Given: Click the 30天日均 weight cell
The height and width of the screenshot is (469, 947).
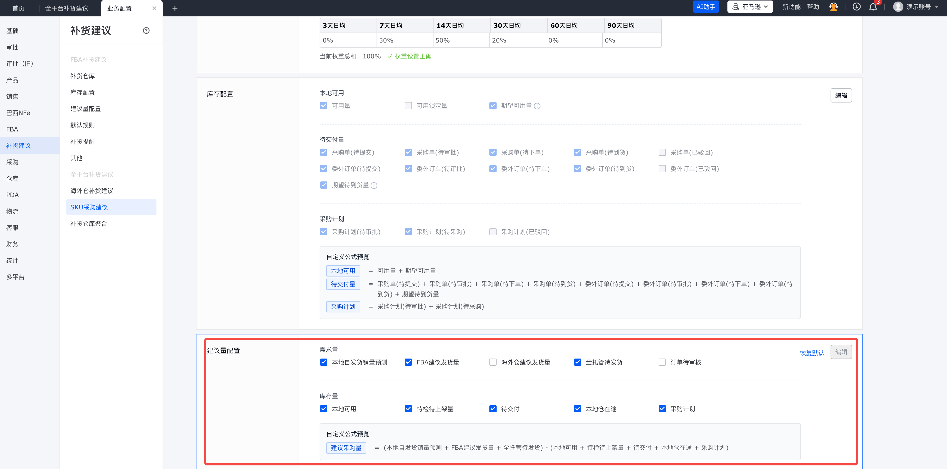Looking at the screenshot, I should click(x=518, y=40).
